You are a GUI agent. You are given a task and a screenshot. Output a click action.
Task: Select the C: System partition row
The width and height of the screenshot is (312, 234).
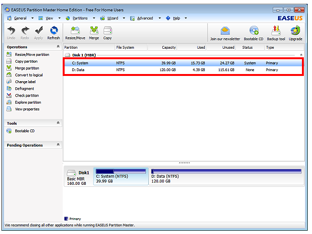[183, 63]
